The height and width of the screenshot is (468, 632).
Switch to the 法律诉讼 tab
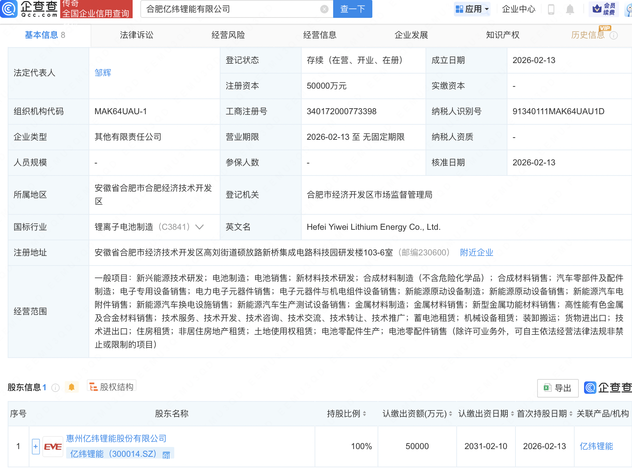point(136,35)
